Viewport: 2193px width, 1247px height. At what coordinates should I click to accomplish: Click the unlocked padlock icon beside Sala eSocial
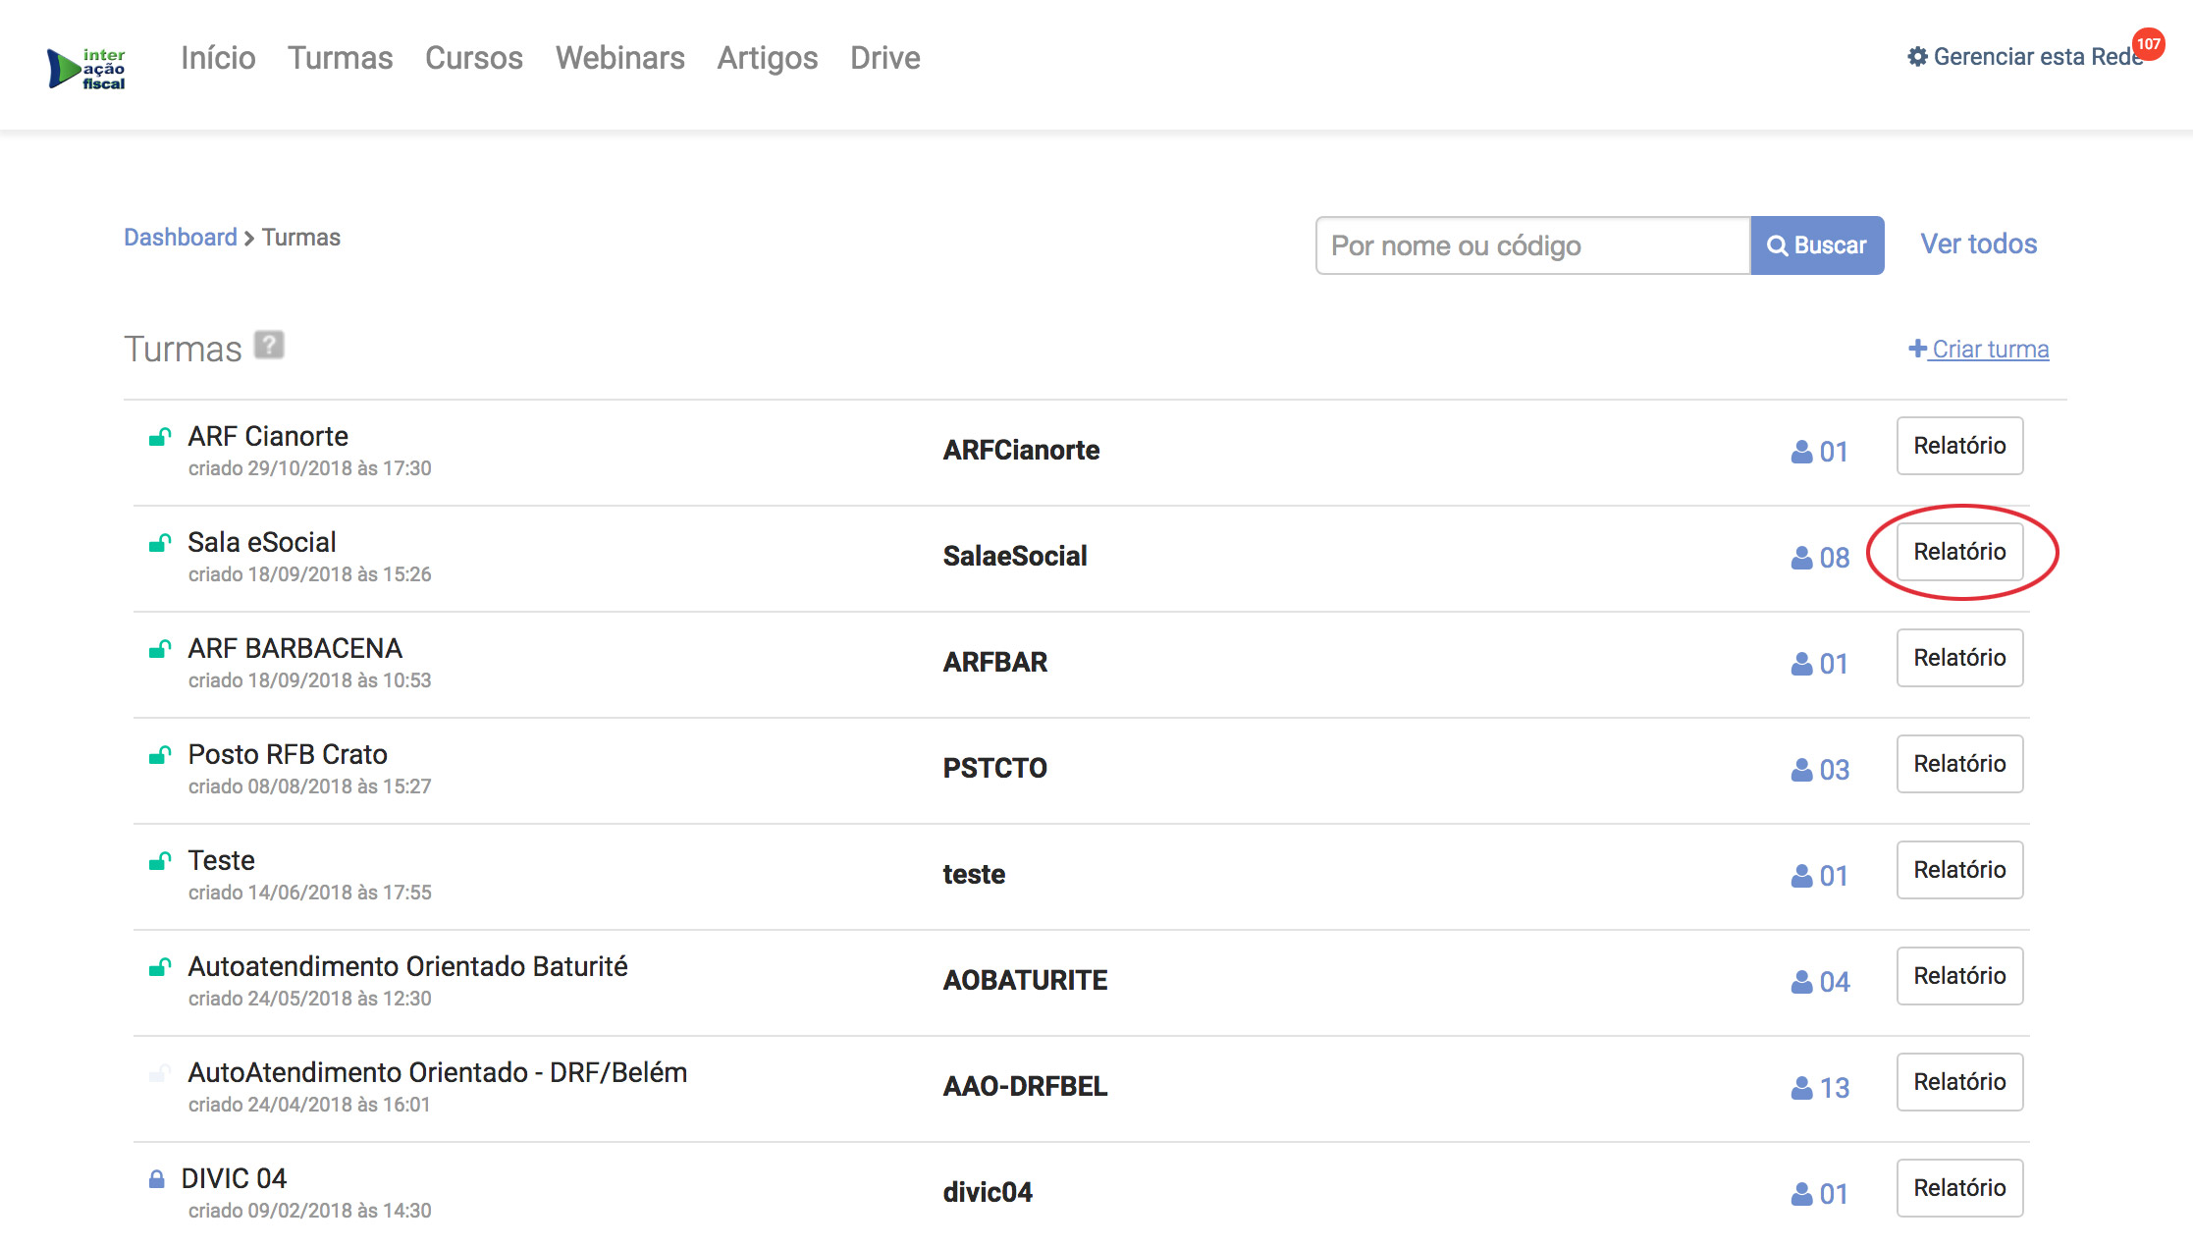[159, 543]
